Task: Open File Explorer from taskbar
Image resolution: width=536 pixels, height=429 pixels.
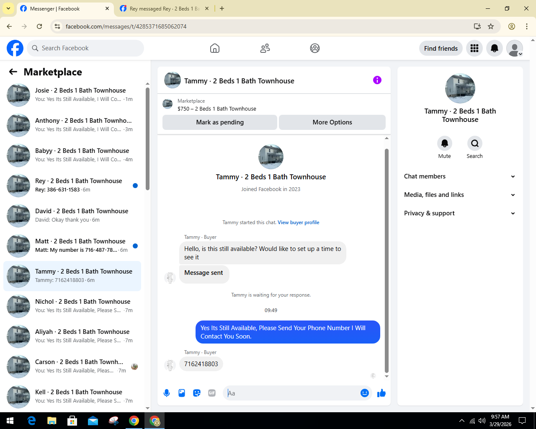Action: click(52, 421)
